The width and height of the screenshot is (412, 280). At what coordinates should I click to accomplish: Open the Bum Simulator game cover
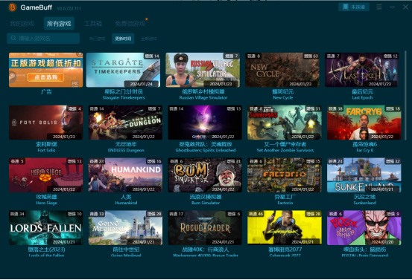(x=205, y=175)
